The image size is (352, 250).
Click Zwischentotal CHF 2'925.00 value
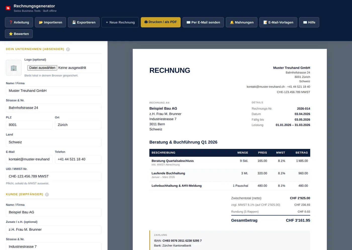(300, 198)
